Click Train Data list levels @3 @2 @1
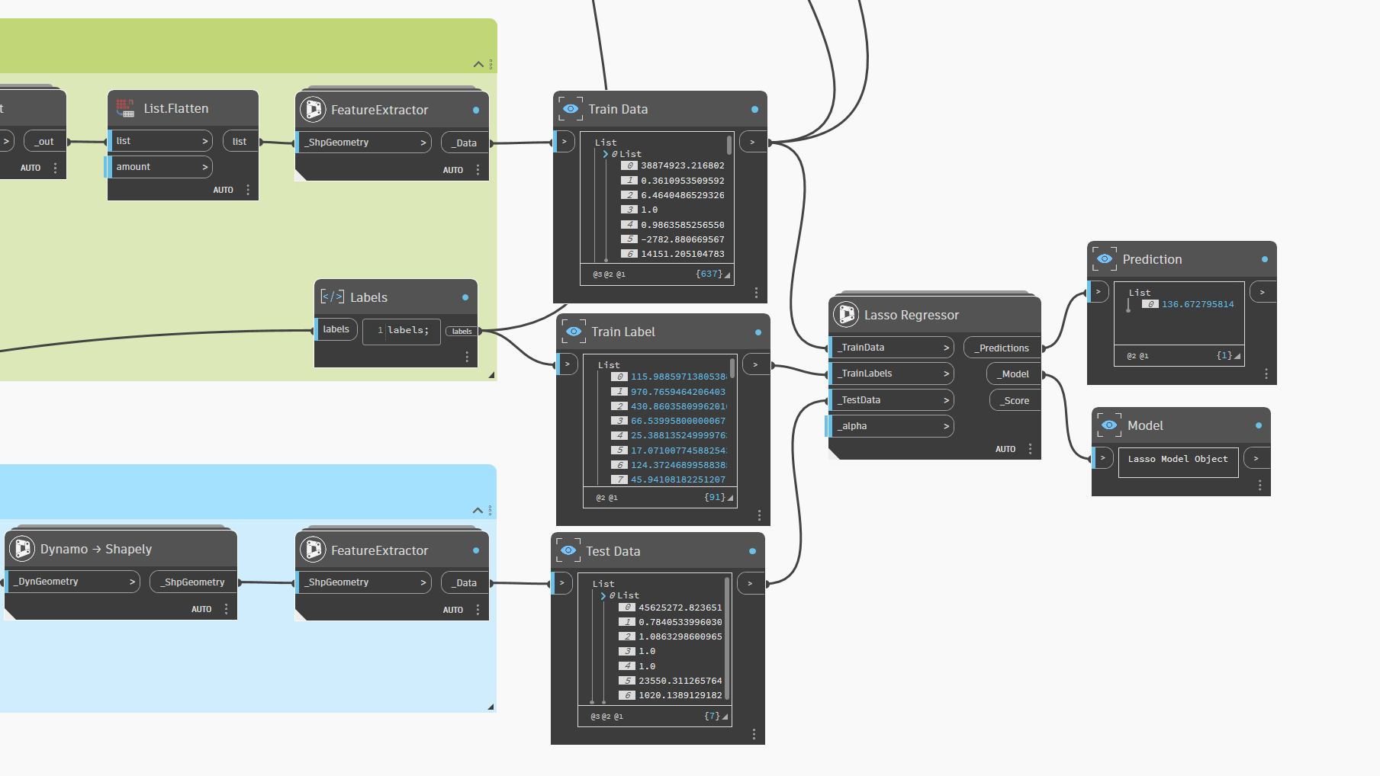1380x776 pixels. click(609, 274)
